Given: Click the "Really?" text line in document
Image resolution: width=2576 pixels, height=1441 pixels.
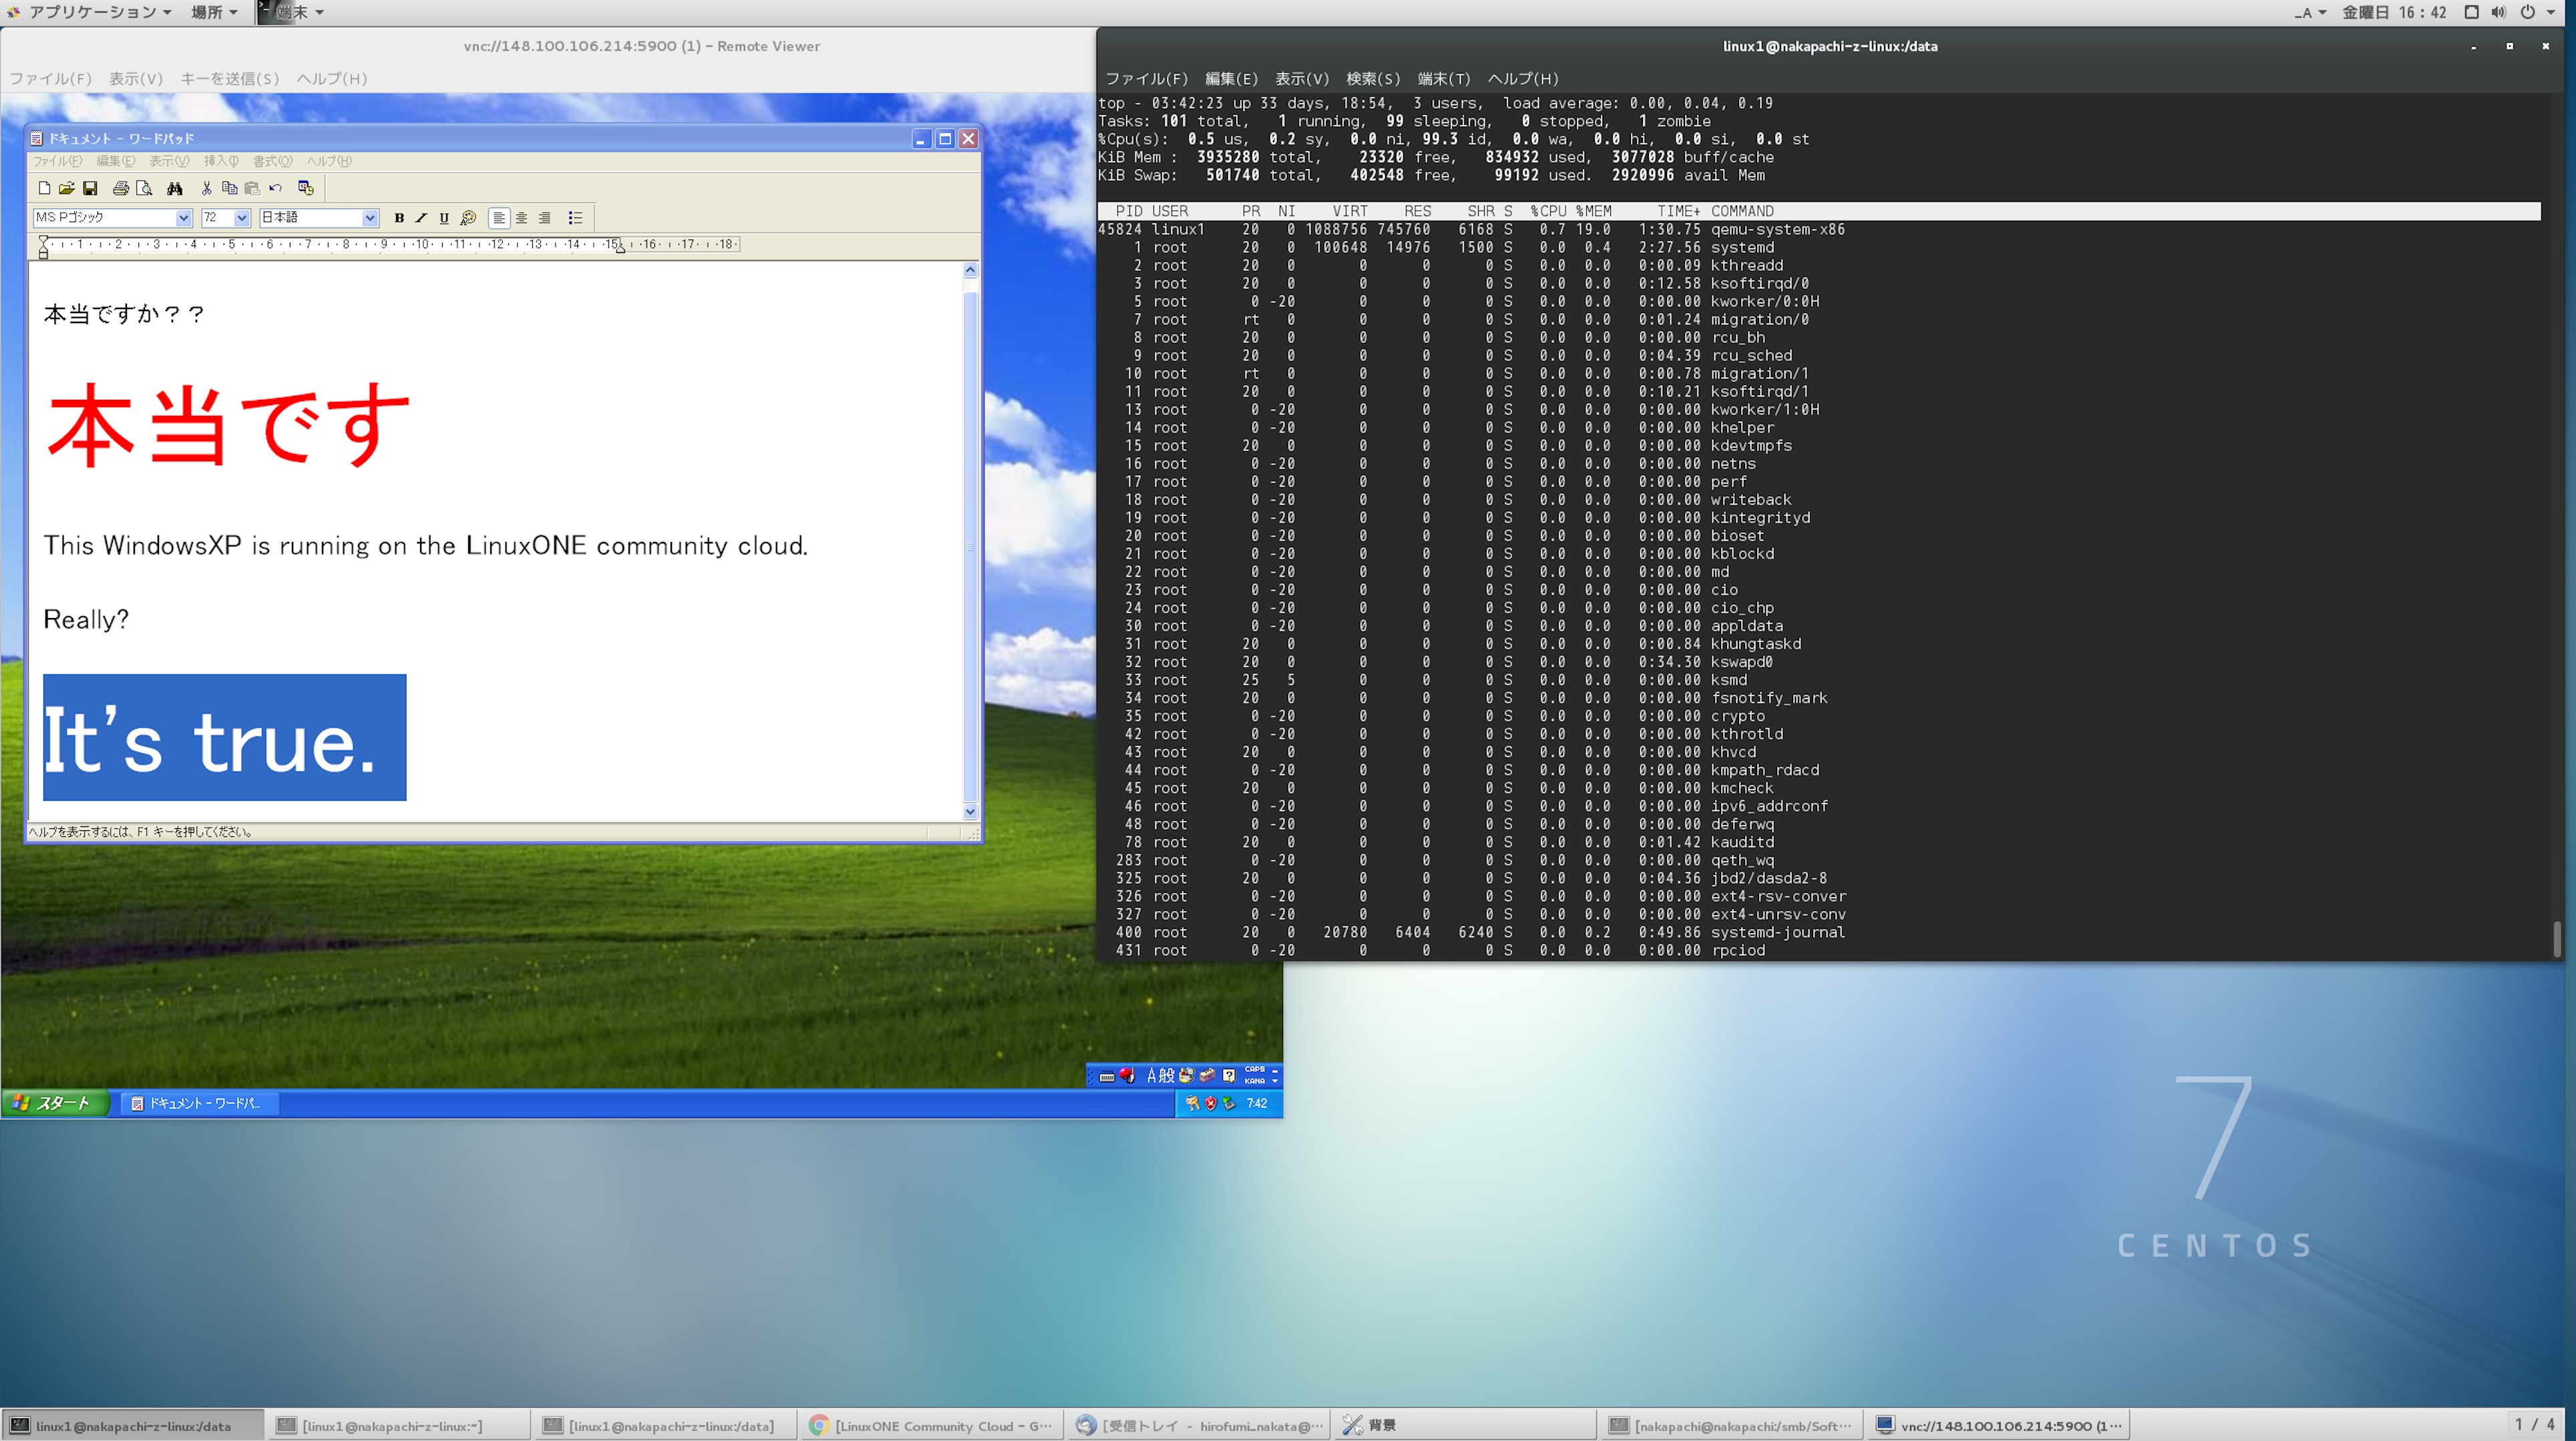Looking at the screenshot, I should coord(86,619).
